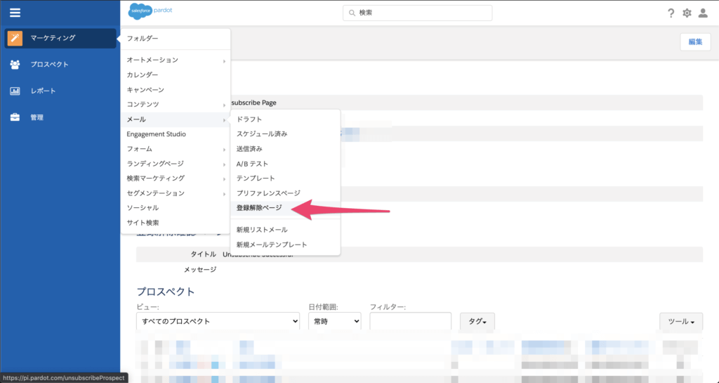Open プリファレンスページ in the mail submenu
The height and width of the screenshot is (383, 719).
(x=285, y=193)
